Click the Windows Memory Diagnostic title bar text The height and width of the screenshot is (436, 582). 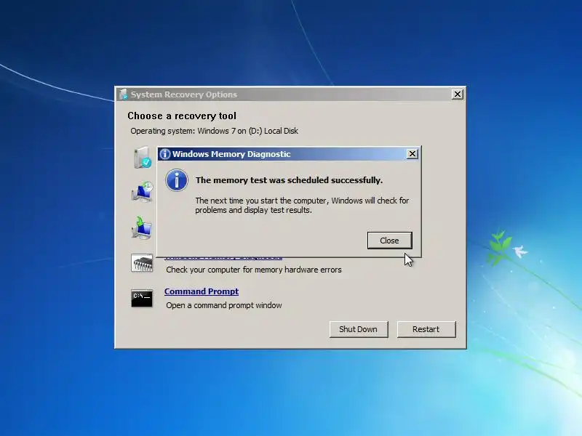click(231, 154)
